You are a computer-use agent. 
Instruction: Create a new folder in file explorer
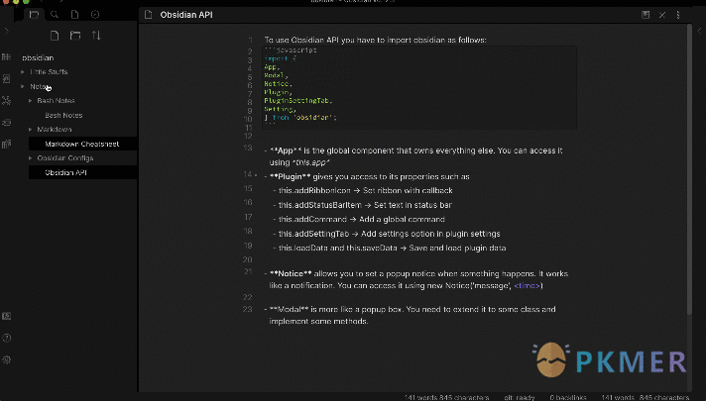pyautogui.click(x=75, y=35)
